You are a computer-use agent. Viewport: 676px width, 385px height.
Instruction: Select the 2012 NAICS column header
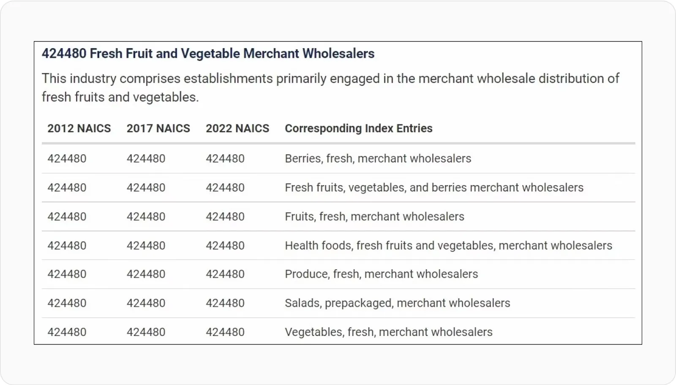point(79,128)
